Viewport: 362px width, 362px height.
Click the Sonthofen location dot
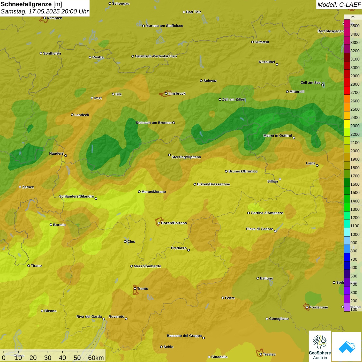41,53
